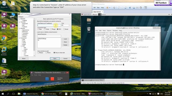
Task: Click Host Name or IP address field
Action: click(x=49, y=25)
